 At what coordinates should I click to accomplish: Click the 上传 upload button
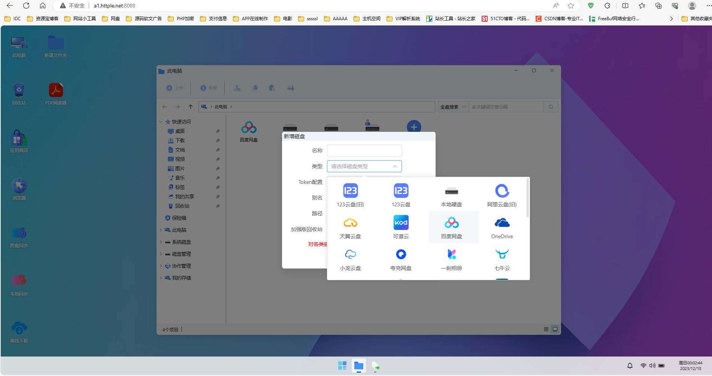pos(175,88)
